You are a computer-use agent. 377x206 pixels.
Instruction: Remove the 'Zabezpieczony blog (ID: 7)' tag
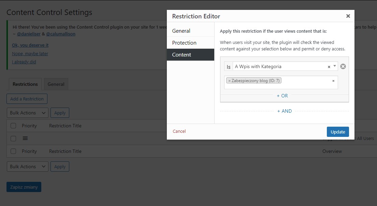[229, 81]
